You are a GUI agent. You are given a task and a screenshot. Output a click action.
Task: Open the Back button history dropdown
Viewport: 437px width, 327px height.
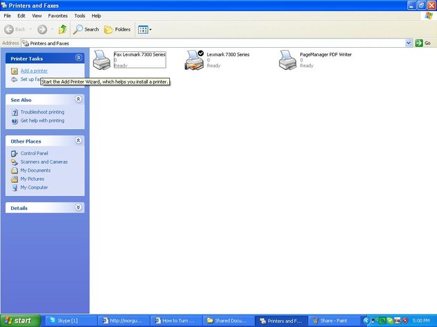pos(31,29)
